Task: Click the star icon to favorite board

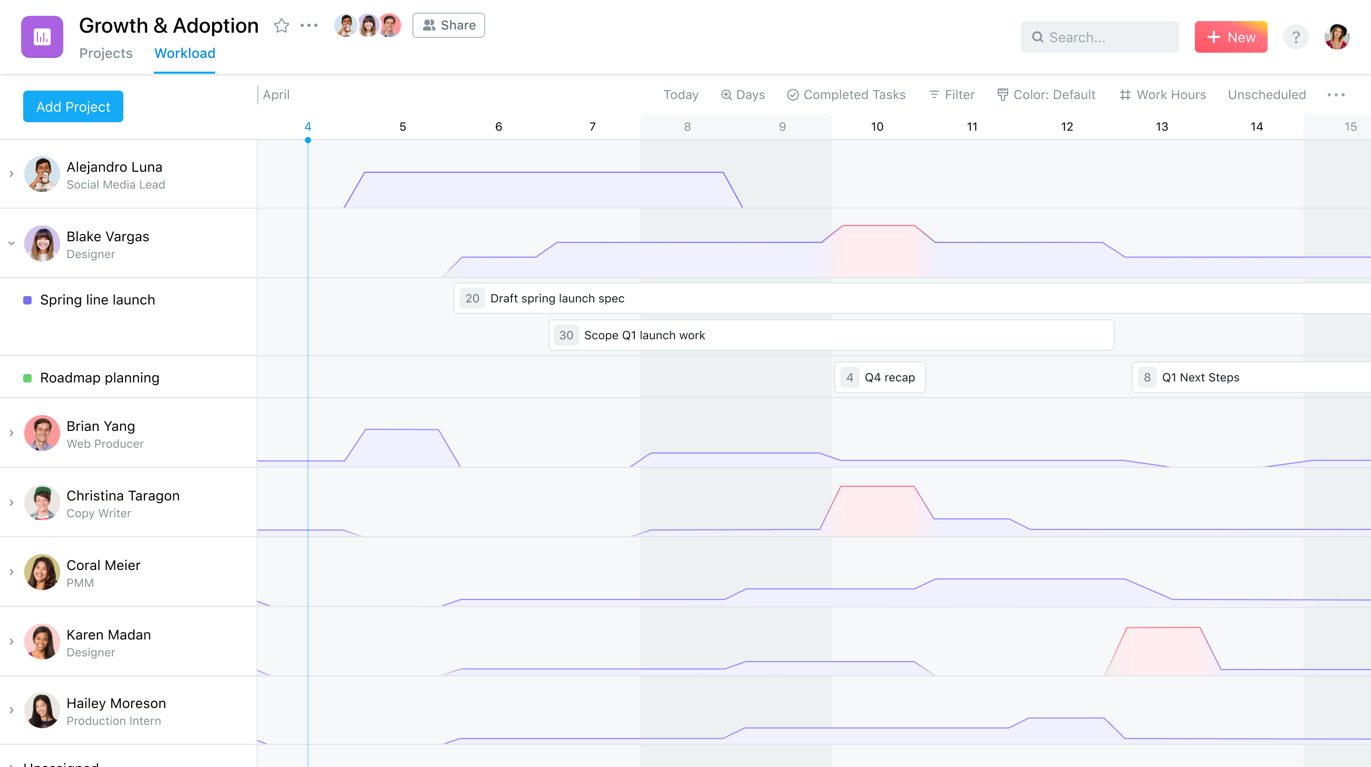Action: [x=282, y=25]
